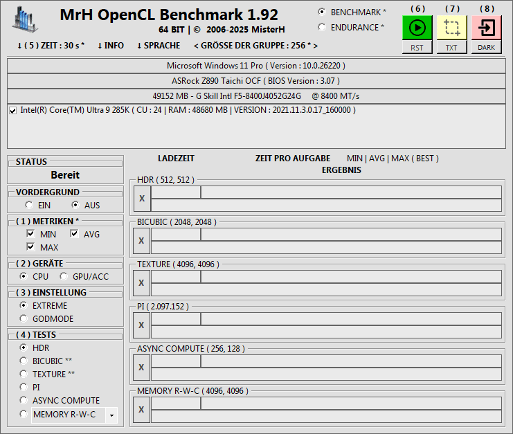
Task: Click the X button in TEXTURE row
Action: [x=142, y=283]
